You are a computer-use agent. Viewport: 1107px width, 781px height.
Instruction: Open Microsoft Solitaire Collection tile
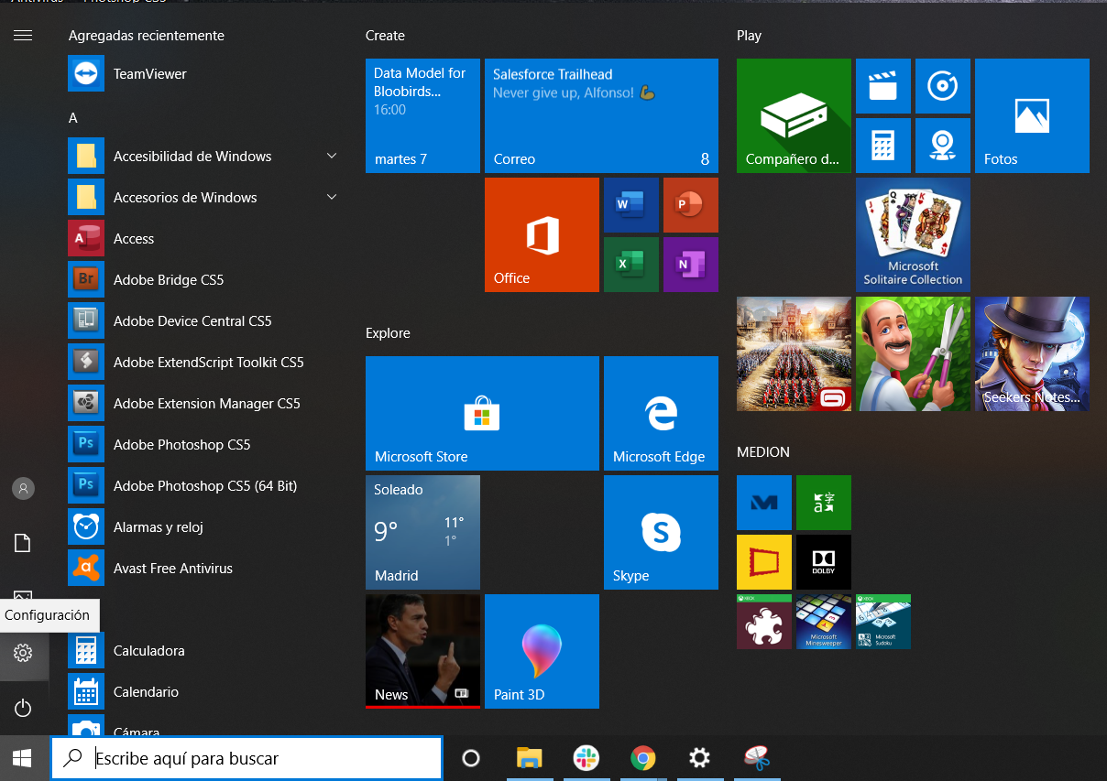click(x=913, y=234)
